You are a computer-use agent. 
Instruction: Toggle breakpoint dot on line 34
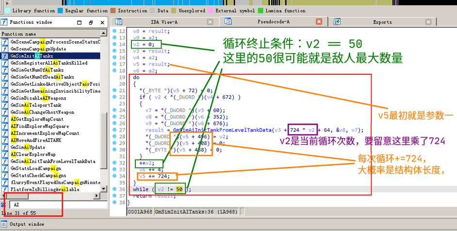coord(114,176)
